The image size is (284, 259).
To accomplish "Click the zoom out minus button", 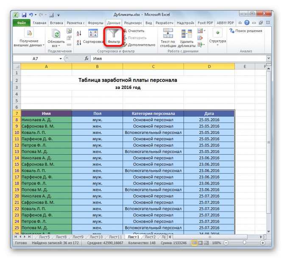I will [x=226, y=243].
